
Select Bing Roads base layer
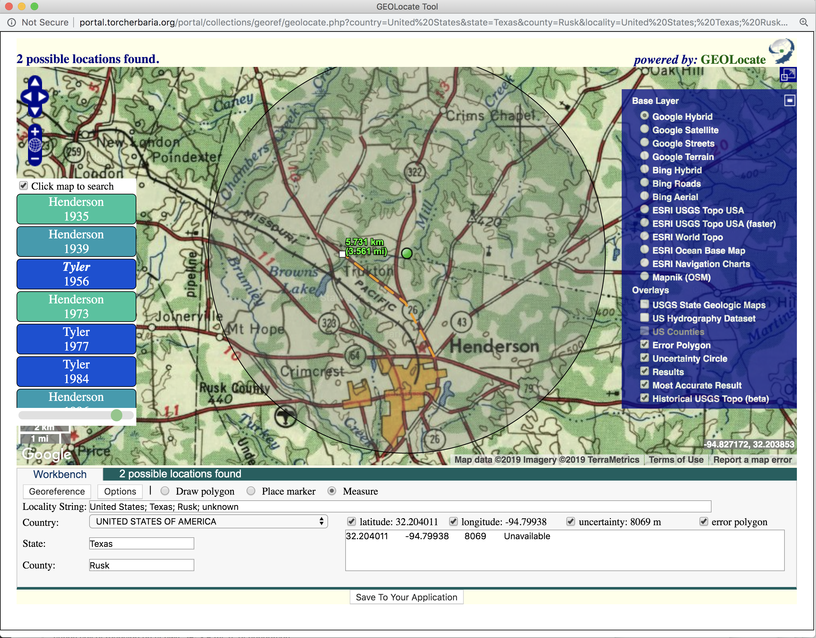pyautogui.click(x=644, y=183)
